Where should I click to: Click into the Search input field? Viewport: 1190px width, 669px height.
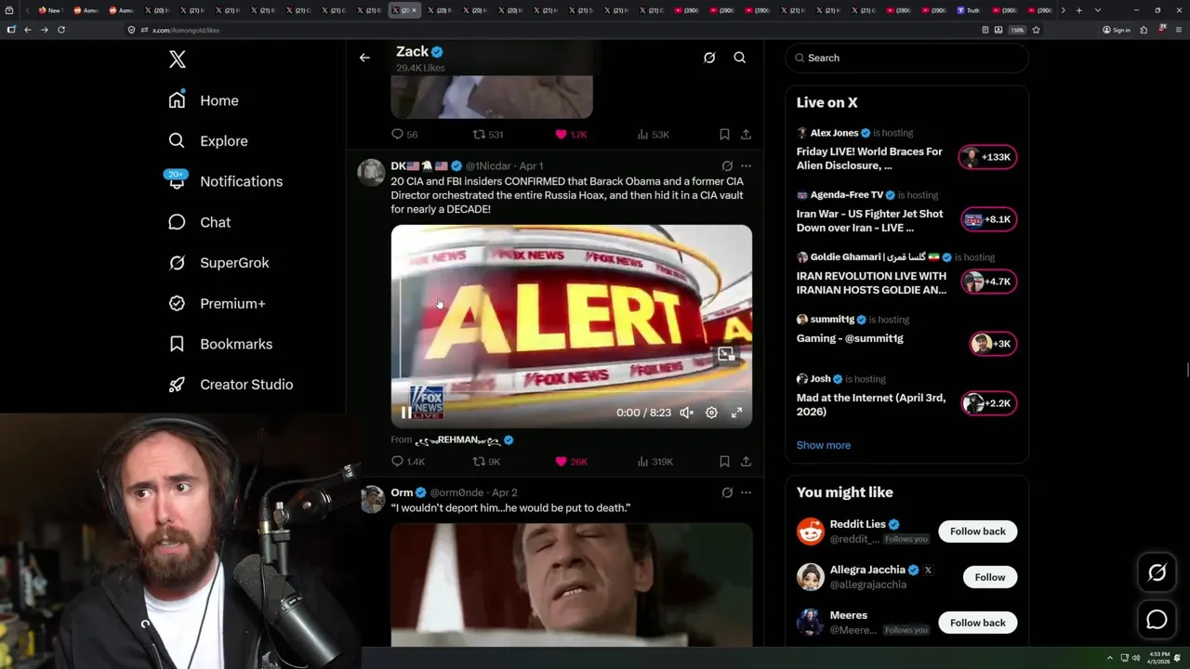point(906,58)
